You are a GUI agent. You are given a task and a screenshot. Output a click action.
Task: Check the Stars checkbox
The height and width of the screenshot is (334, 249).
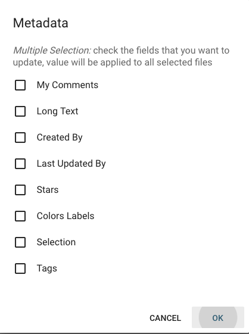click(20, 190)
